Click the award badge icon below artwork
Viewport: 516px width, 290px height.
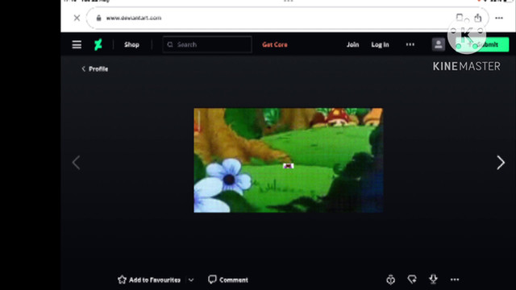click(x=390, y=280)
